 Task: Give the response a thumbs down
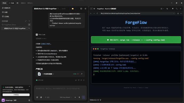point(79,80)
